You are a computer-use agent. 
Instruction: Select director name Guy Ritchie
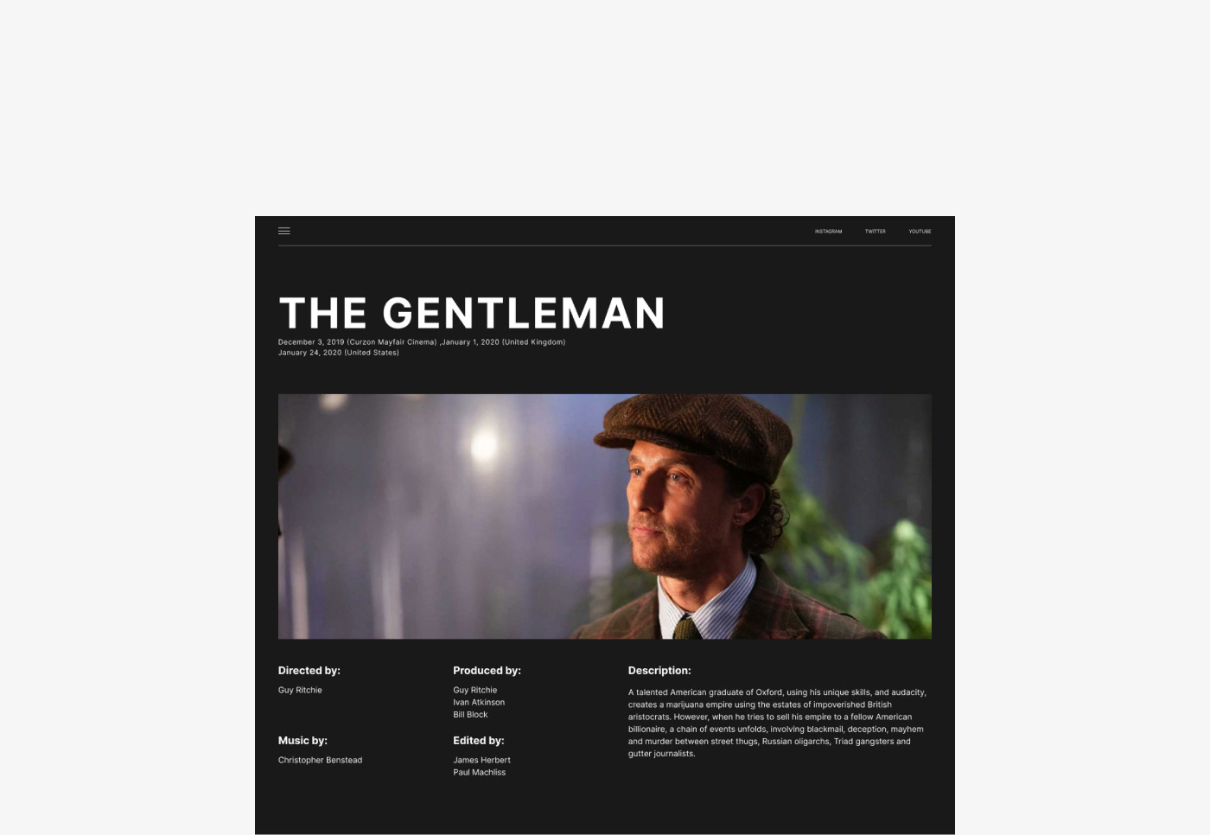click(x=300, y=690)
